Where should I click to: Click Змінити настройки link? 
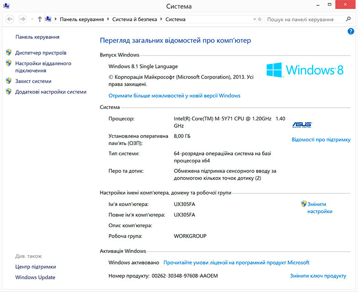[x=320, y=208]
